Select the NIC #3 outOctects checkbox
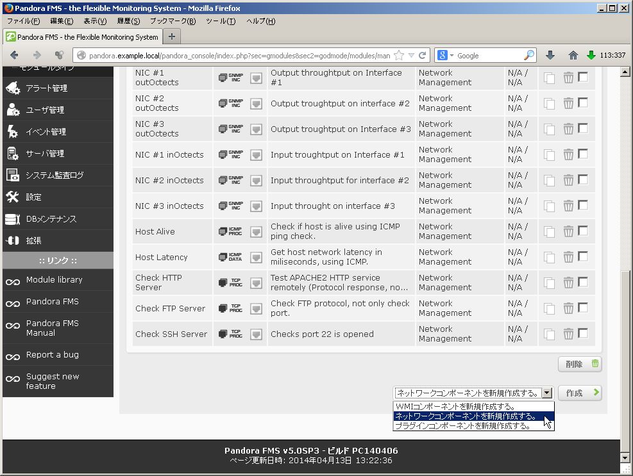This screenshot has height=476, width=633. pyautogui.click(x=582, y=128)
